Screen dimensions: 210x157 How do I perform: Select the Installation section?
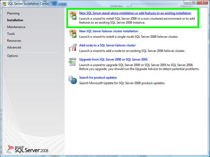coord(15,20)
